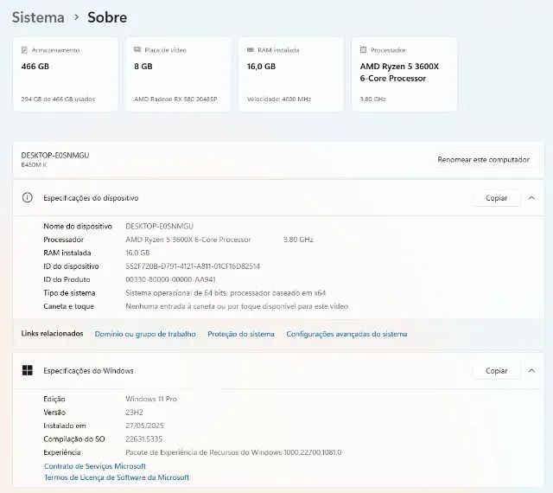Click the breadcrumb chevron after Sistema
Screen dimensions: 553x493
click(x=76, y=16)
